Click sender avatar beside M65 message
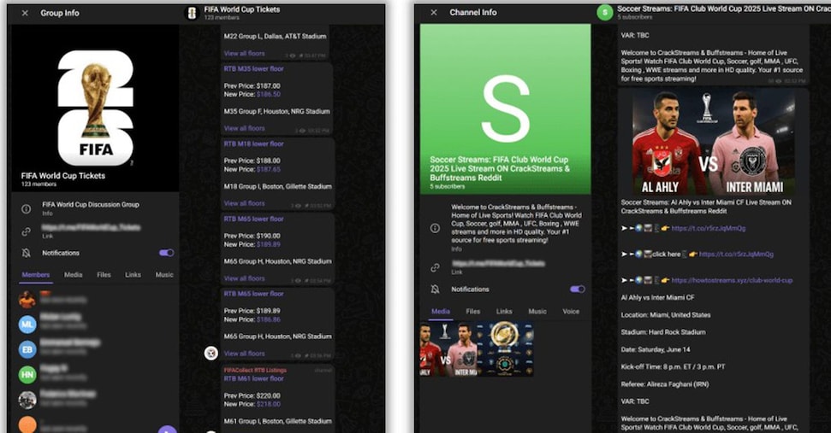Image resolution: width=831 pixels, height=433 pixels. point(211,354)
